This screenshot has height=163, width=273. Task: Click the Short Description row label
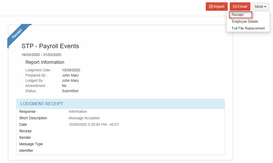click(x=33, y=118)
